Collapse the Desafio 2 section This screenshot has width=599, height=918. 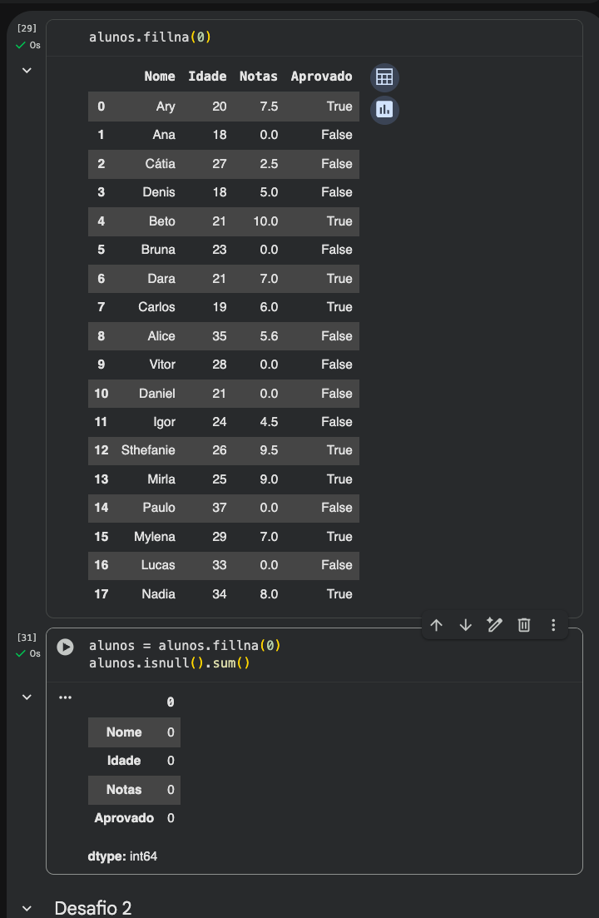coord(26,909)
